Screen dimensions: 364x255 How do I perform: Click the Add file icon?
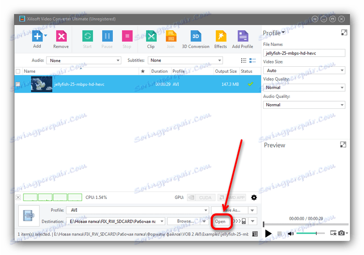click(37, 36)
